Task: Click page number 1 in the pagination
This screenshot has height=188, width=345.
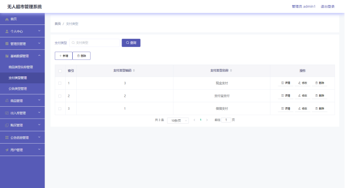Action: [200, 120]
